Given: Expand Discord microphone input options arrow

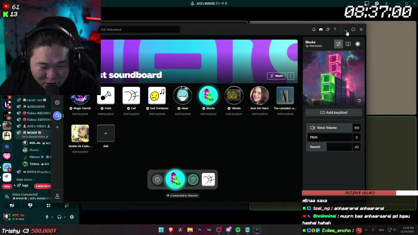Looking at the screenshot, I should click(52, 217).
